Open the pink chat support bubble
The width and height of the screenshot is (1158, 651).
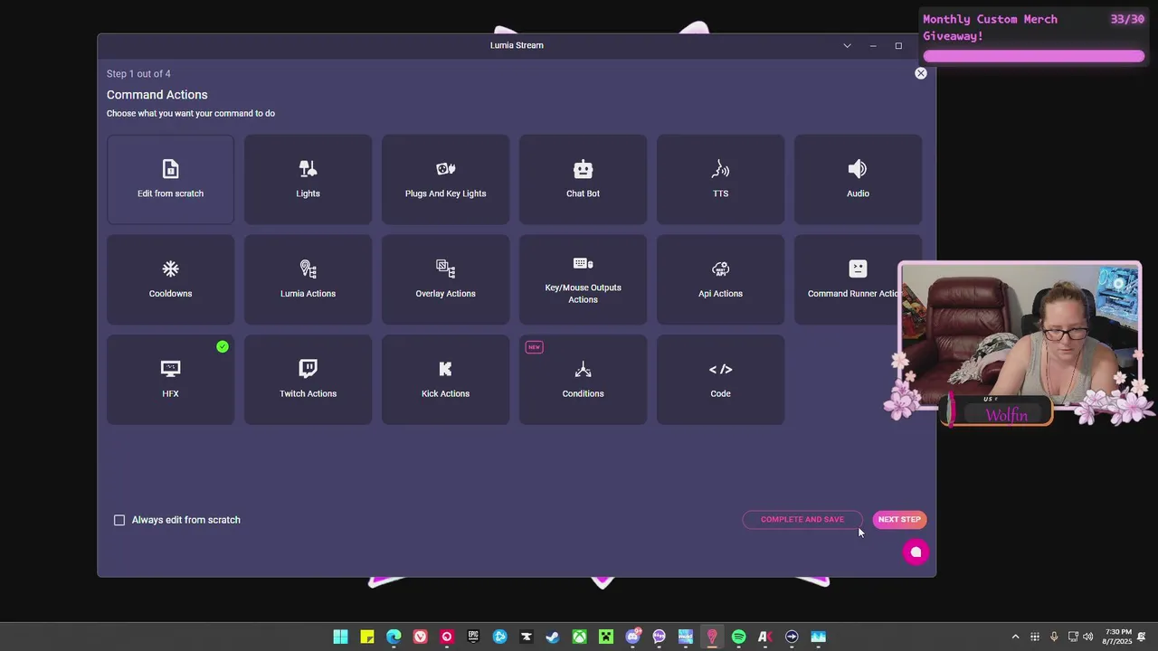(916, 552)
